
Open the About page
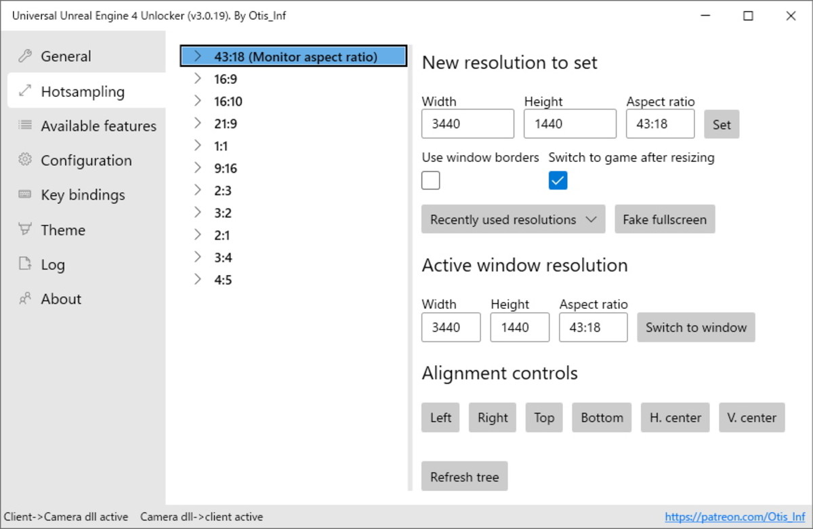point(86,299)
